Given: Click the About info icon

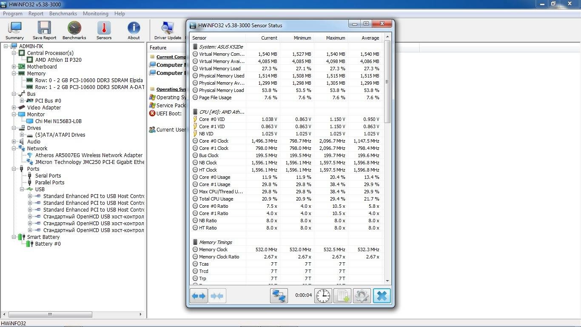Looking at the screenshot, I should [x=134, y=31].
